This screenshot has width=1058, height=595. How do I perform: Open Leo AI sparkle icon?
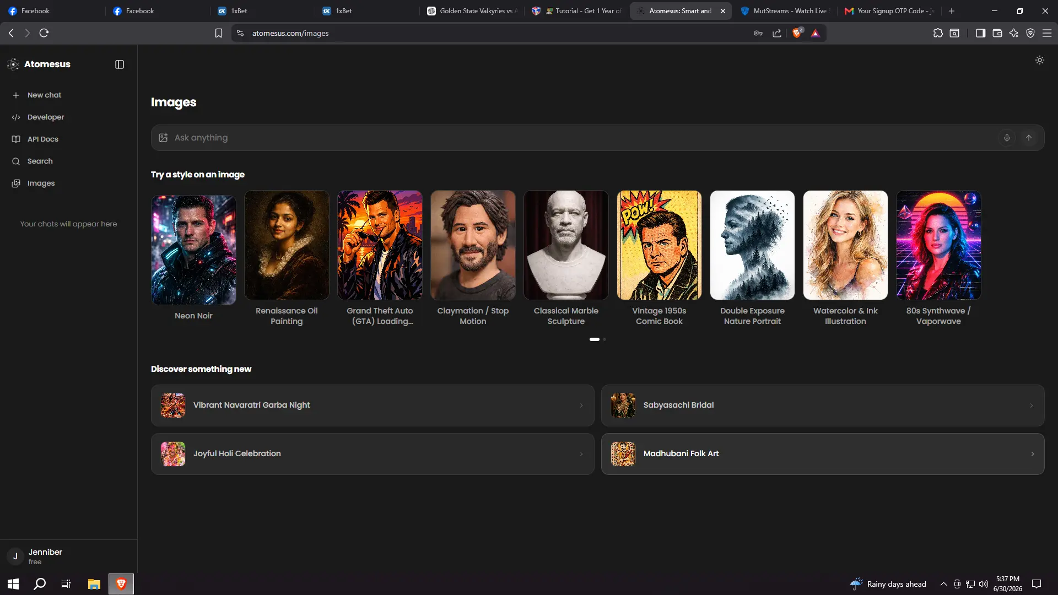click(1014, 33)
